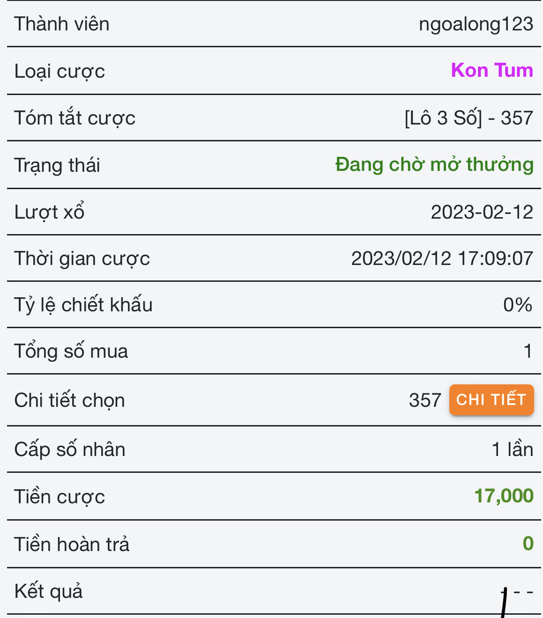Select the Loại cược row label

60,72
